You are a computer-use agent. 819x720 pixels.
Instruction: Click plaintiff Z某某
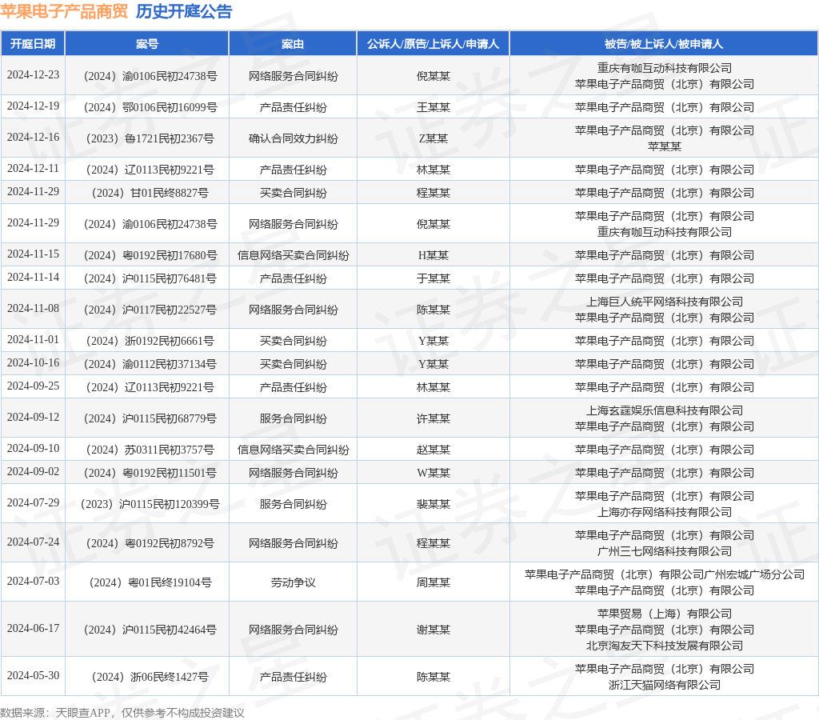(433, 138)
